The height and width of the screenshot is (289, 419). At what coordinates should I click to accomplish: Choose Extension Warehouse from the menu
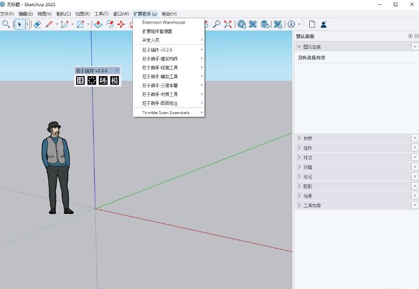[x=169, y=23]
